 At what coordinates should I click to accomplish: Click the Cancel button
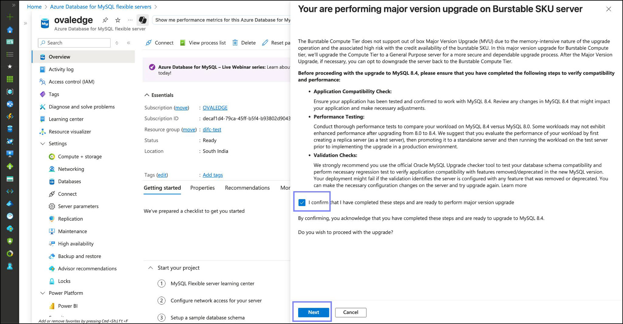pos(350,312)
